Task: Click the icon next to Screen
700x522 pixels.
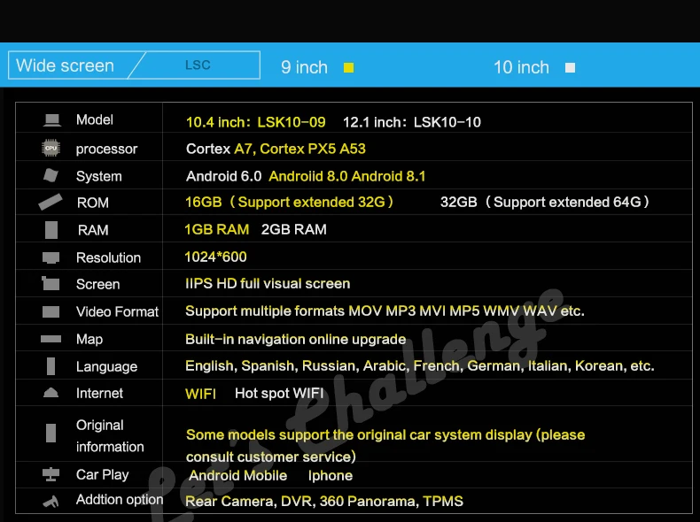Action: [x=51, y=283]
